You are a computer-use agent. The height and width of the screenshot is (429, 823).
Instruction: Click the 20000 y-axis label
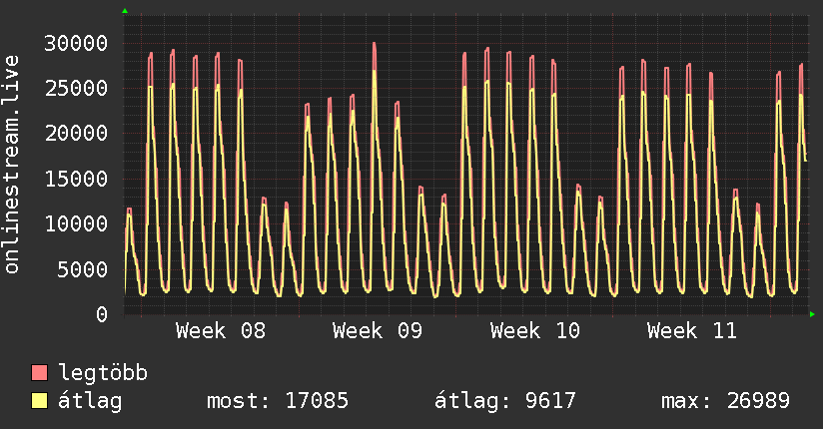[x=76, y=134]
